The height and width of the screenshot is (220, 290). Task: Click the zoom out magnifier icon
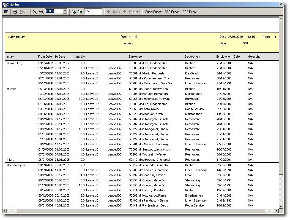(x=35, y=12)
